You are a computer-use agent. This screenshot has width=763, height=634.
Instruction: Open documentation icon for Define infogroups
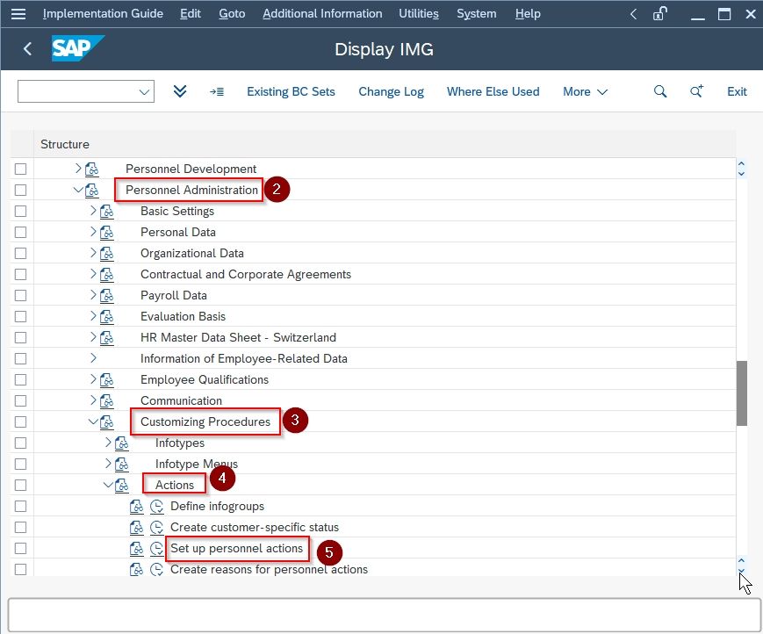(x=137, y=506)
